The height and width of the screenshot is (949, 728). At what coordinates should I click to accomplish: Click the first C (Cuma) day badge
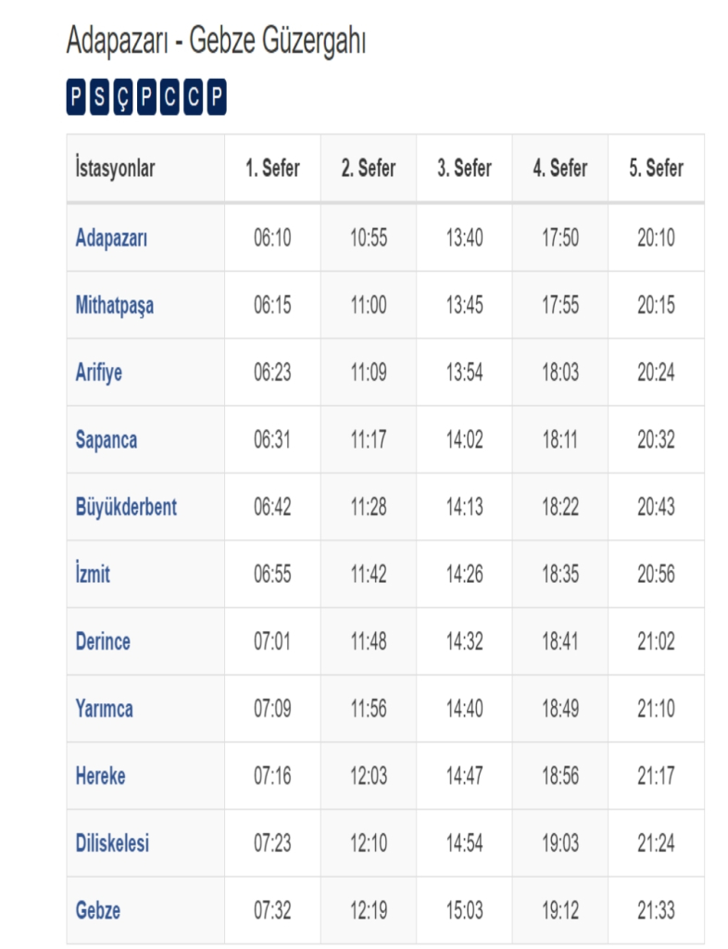point(169,98)
